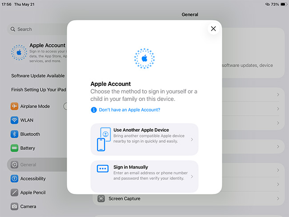Image resolution: width=289 pixels, height=217 pixels.
Task: Open 'Don't have an Apple Account?' link
Action: [x=129, y=110]
